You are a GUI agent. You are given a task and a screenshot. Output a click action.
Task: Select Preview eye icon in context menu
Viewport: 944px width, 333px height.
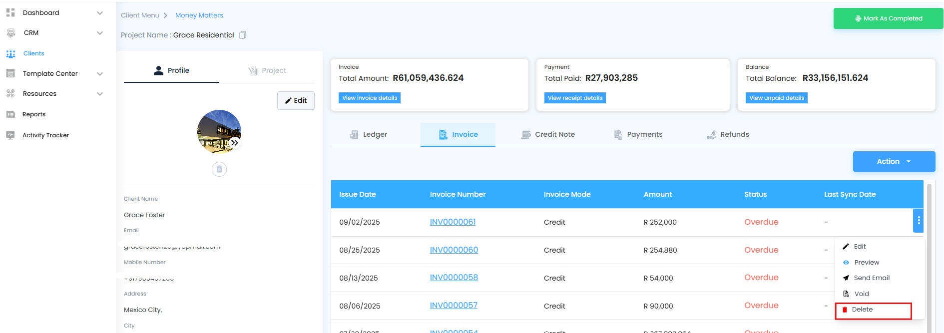pyautogui.click(x=846, y=263)
